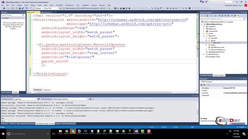Screen dimensions: 248x139
Task: Click the Refresh icon in Solution Explorer toolbar
Action: [x=222, y=16]
